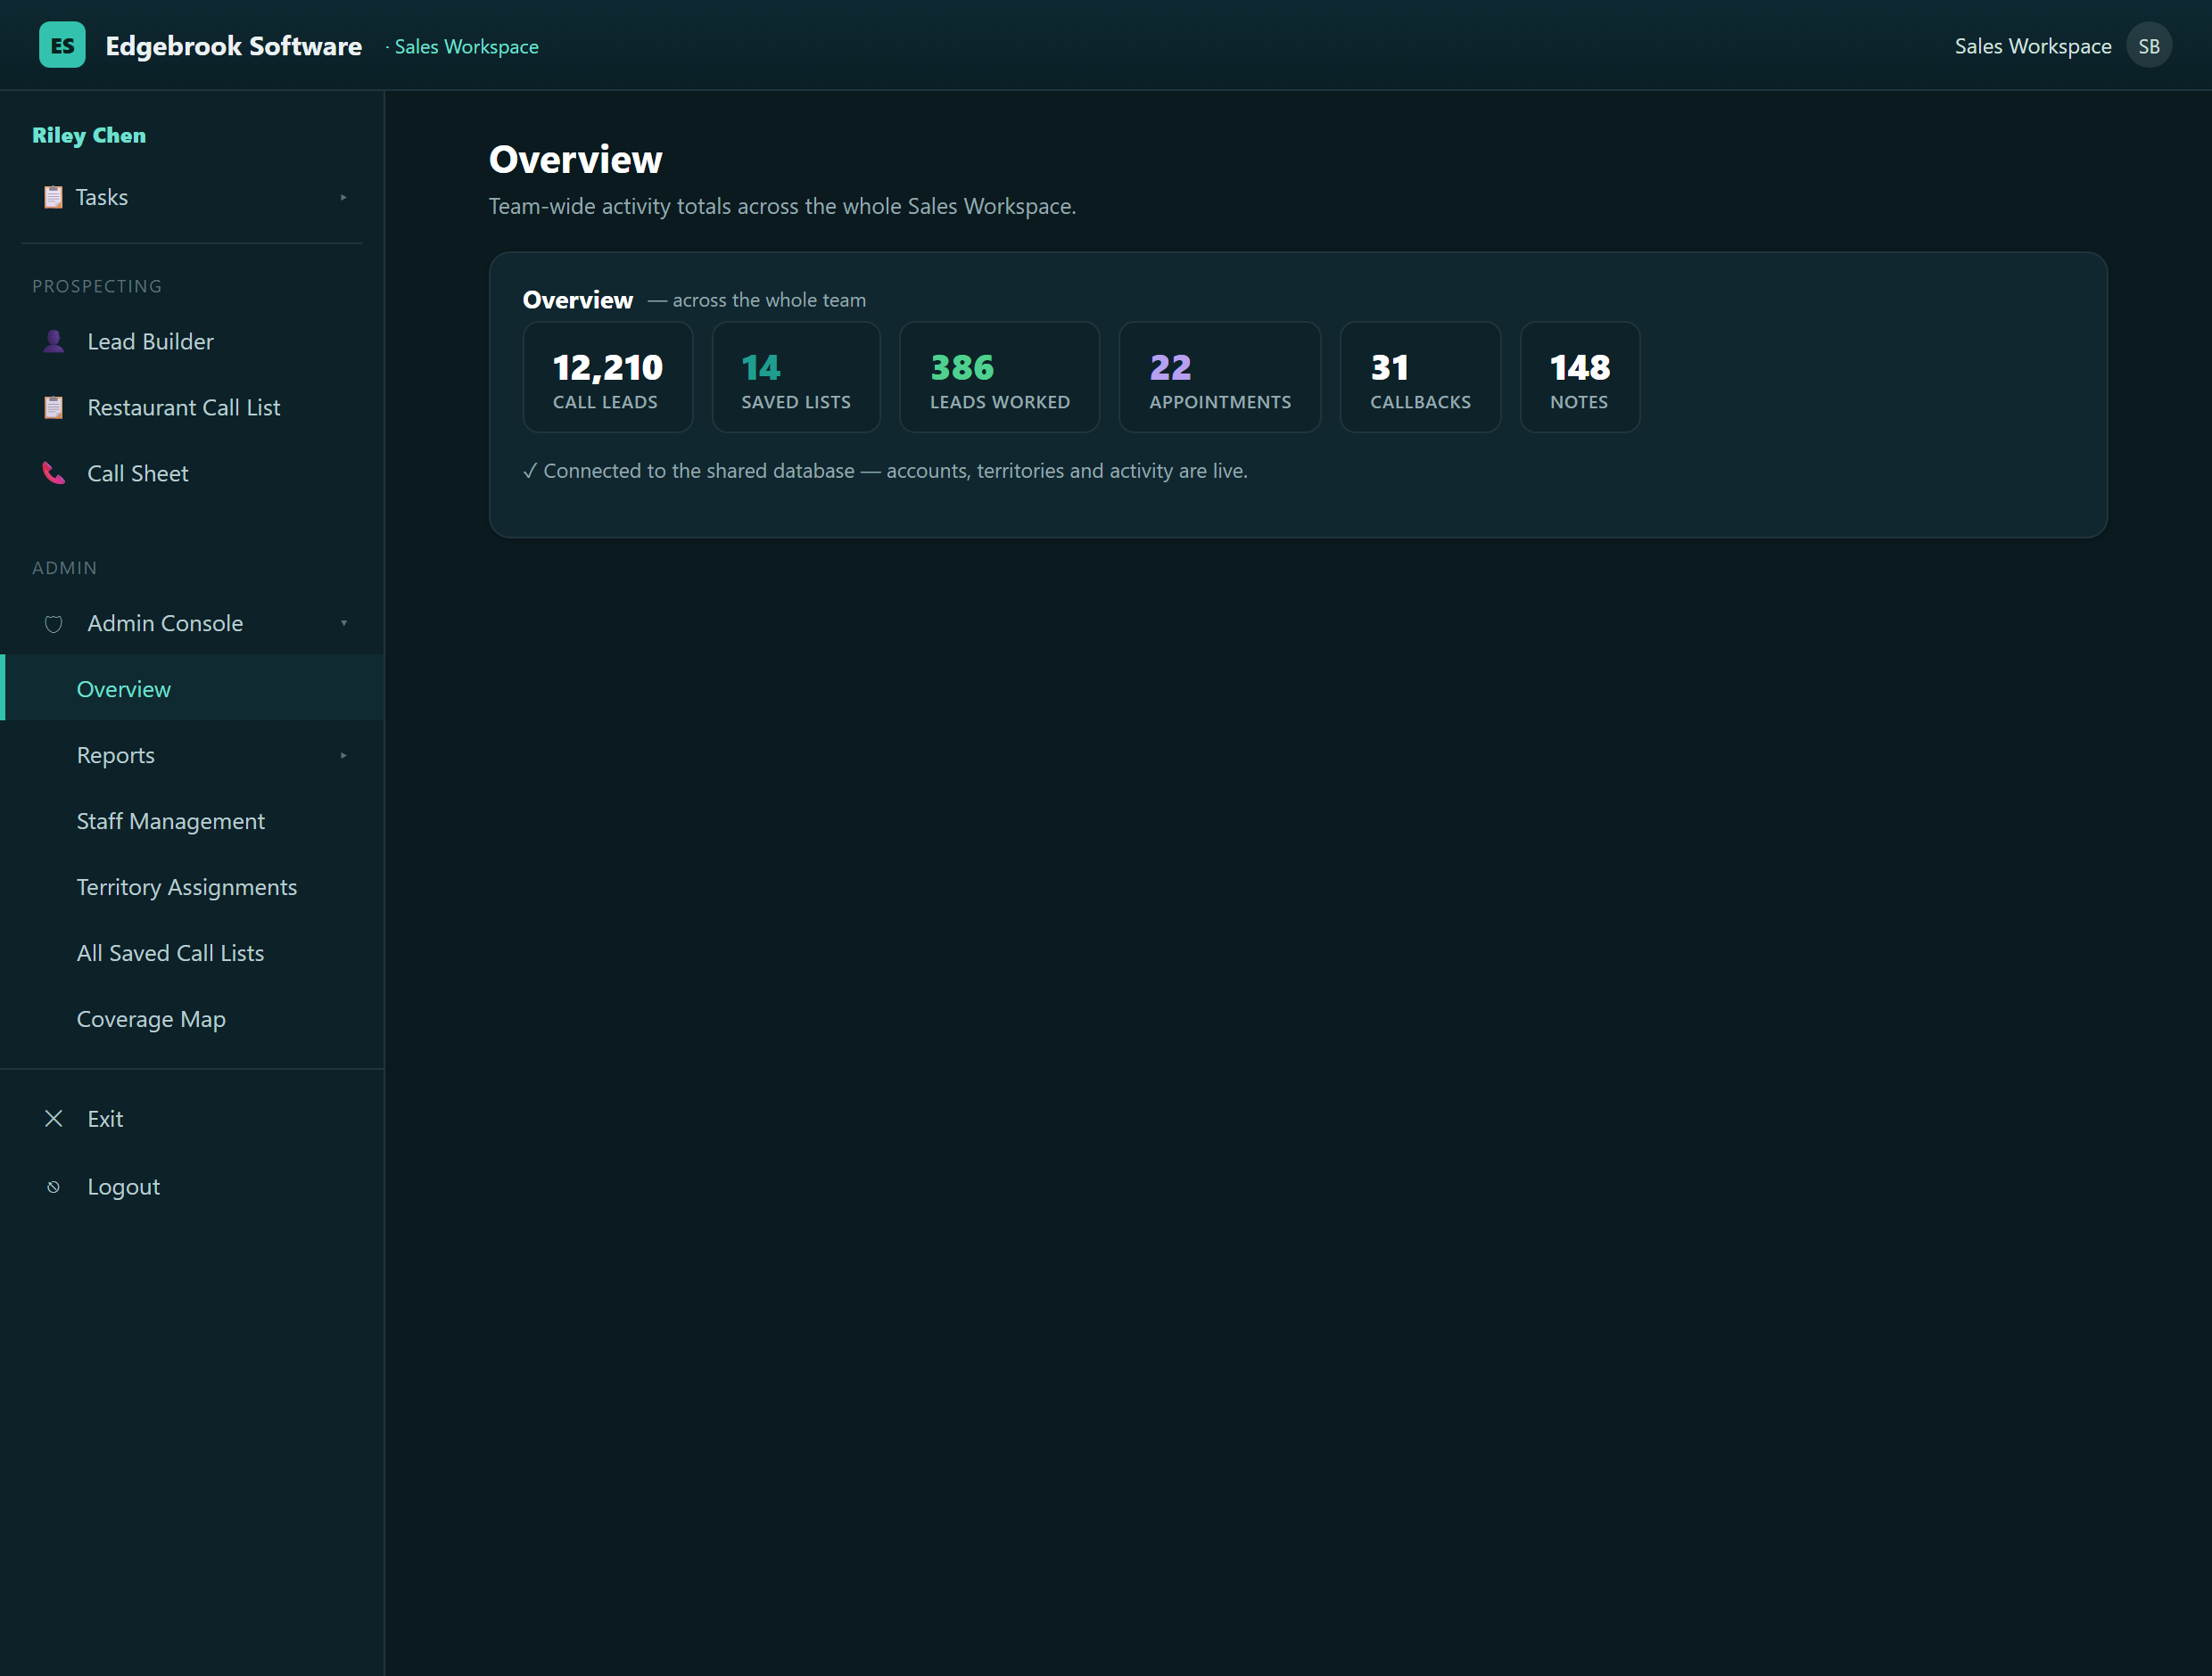Click the Tasks item in sidebar
The height and width of the screenshot is (1676, 2212).
192,197
